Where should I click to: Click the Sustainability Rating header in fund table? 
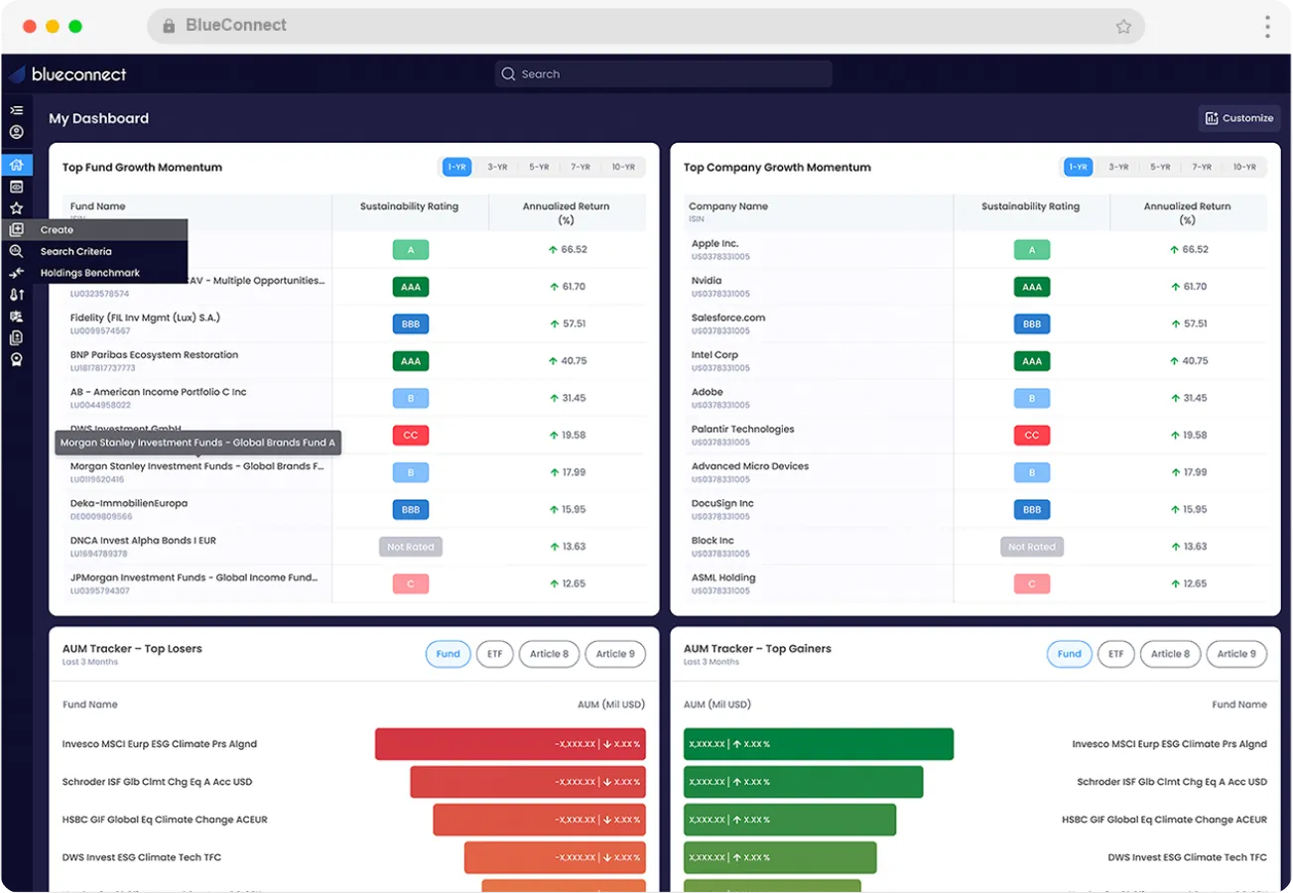(x=409, y=207)
